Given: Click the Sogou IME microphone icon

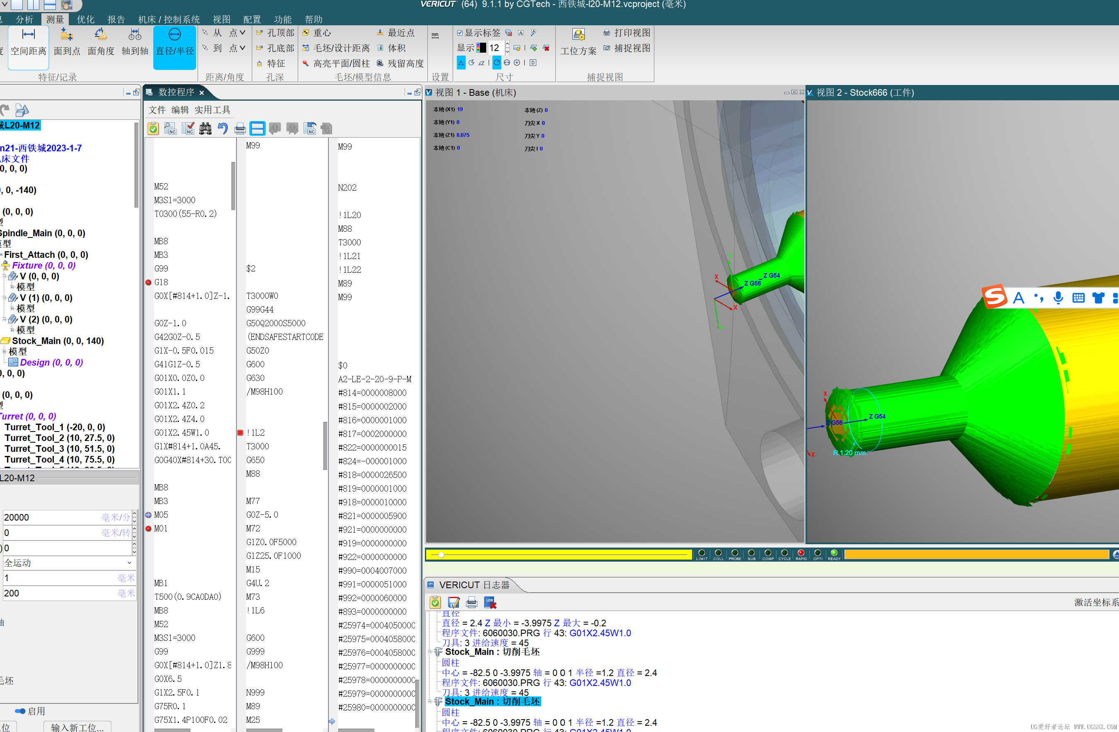Looking at the screenshot, I should [x=1059, y=298].
